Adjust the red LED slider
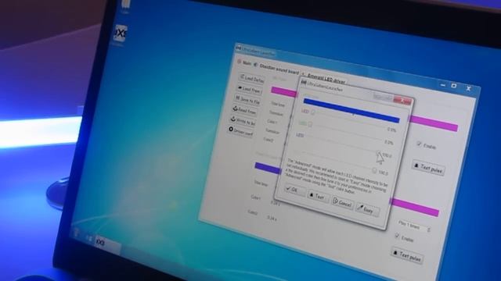Screen dimensions: 501x281 coord(313,112)
